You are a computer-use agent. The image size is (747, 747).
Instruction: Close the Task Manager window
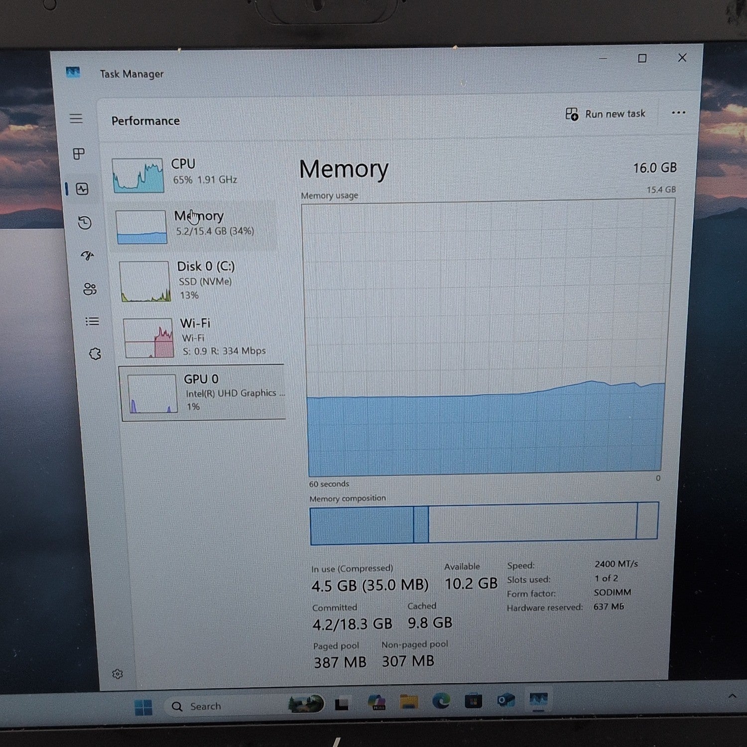coord(682,58)
